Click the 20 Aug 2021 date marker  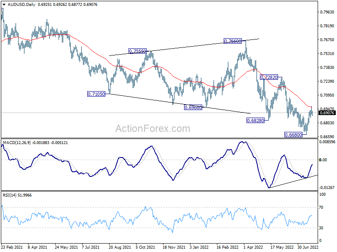[x=120, y=247]
